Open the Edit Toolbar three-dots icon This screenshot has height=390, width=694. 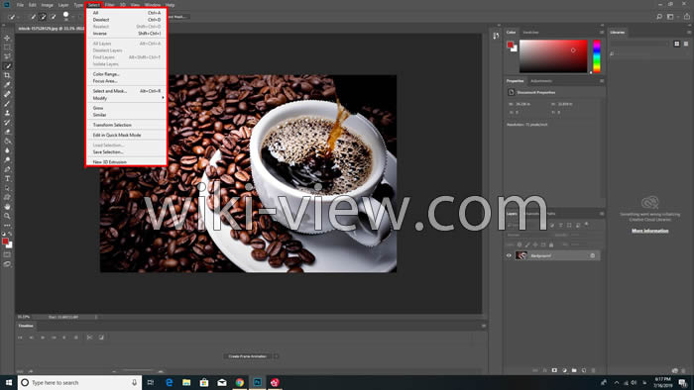(7, 226)
